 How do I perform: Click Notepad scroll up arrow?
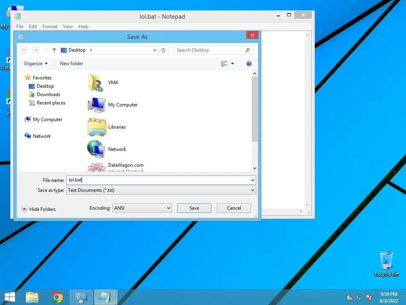[x=307, y=35]
